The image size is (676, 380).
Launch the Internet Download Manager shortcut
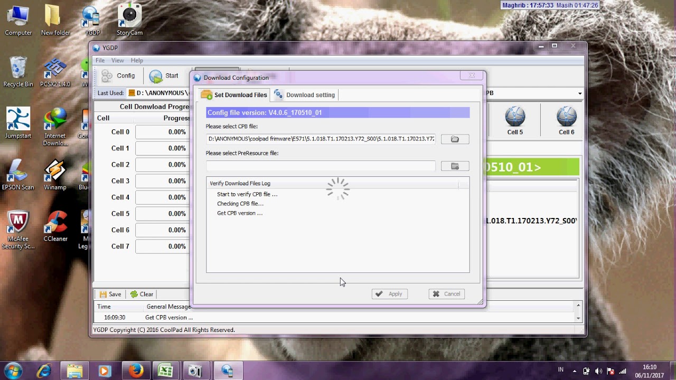(x=55, y=127)
